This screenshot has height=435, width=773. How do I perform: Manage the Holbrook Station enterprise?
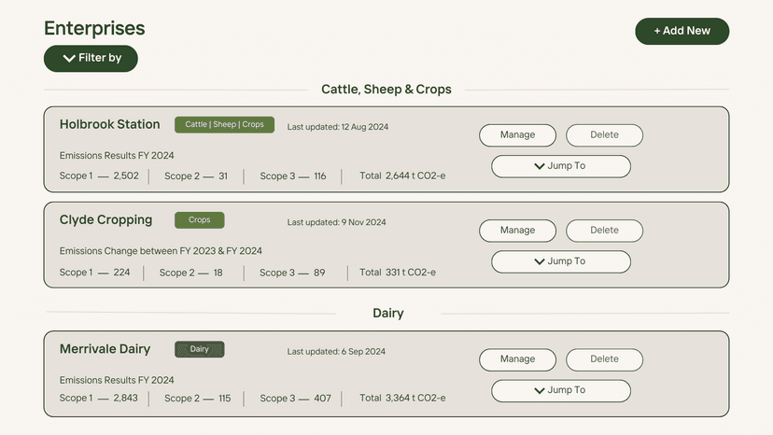coord(517,134)
